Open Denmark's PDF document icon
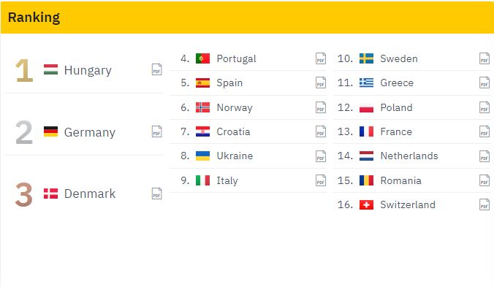Image resolution: width=494 pixels, height=287 pixels. (x=157, y=194)
